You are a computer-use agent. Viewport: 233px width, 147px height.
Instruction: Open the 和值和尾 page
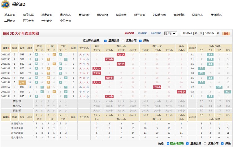[x=28, y=15]
